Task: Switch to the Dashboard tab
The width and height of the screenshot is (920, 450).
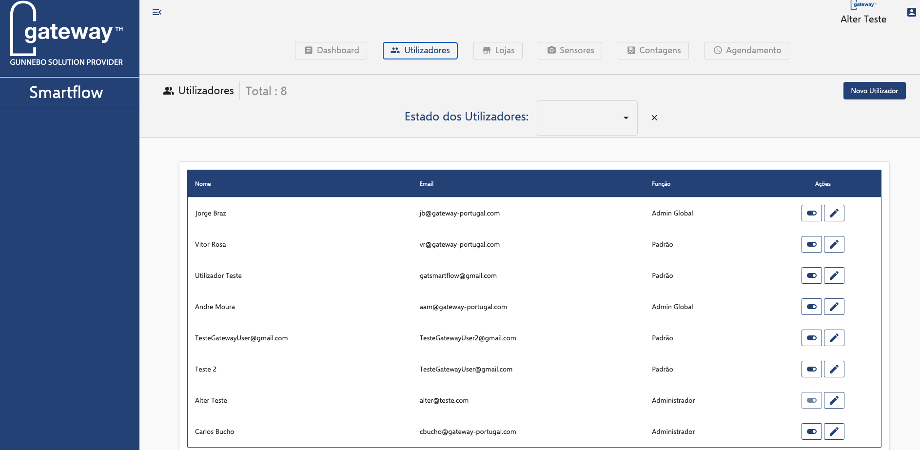Action: [x=331, y=50]
